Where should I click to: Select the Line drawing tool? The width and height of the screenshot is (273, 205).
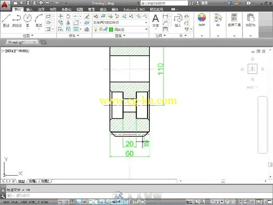click(6, 20)
